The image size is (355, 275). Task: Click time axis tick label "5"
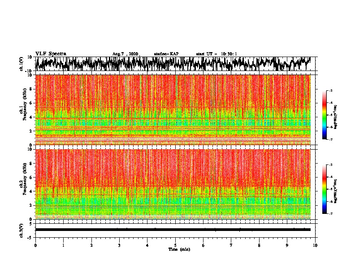tap(175, 245)
